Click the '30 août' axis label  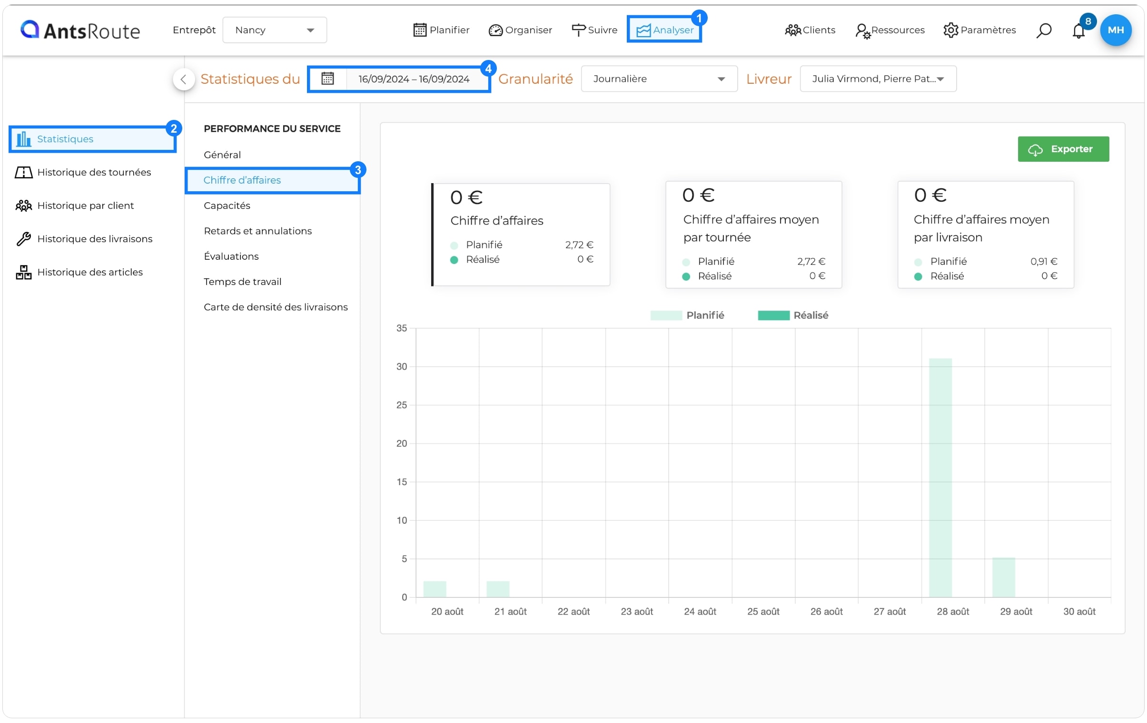[x=1079, y=612]
